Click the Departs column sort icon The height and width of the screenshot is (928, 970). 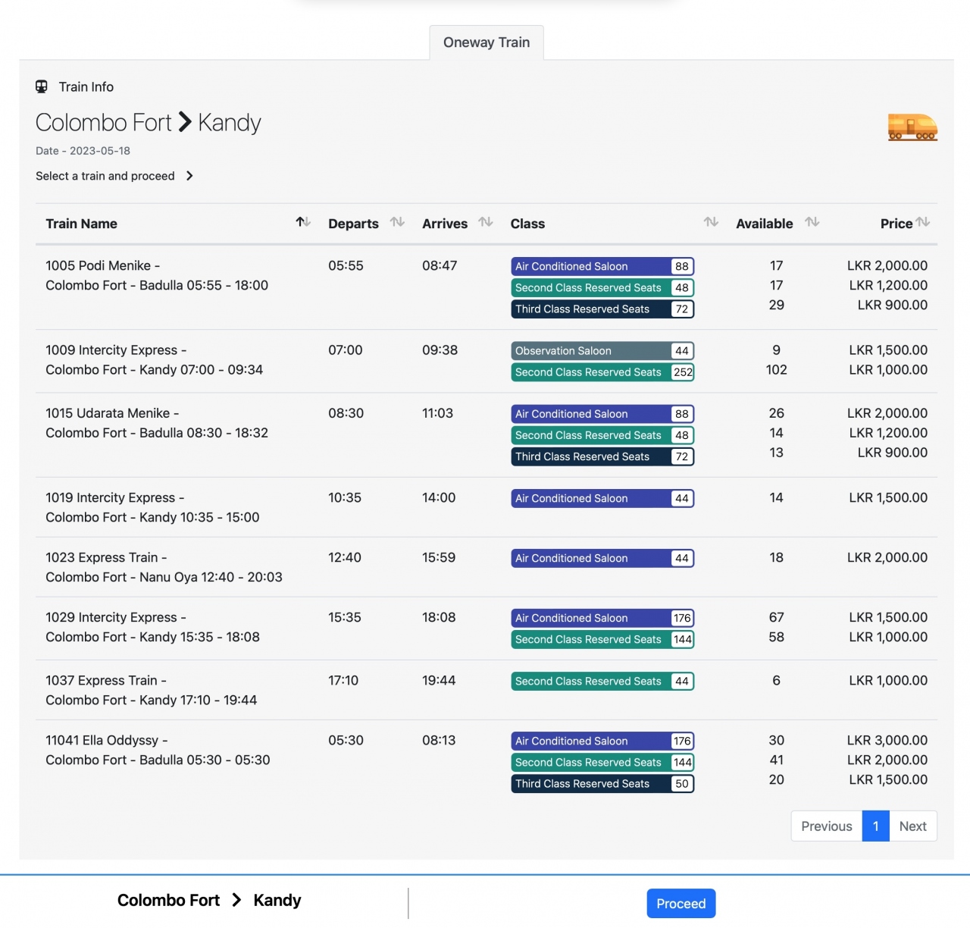(397, 222)
